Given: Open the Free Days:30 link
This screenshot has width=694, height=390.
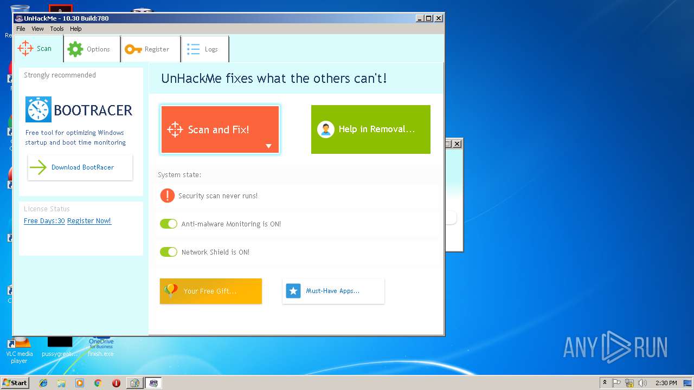Looking at the screenshot, I should click(x=44, y=221).
